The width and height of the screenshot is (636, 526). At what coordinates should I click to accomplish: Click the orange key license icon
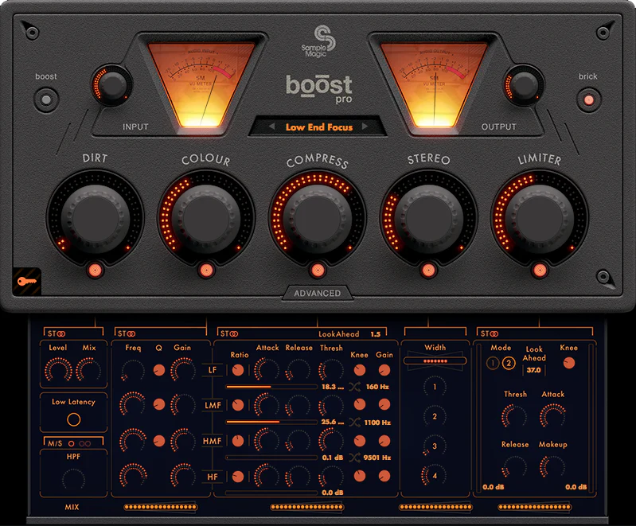[27, 282]
